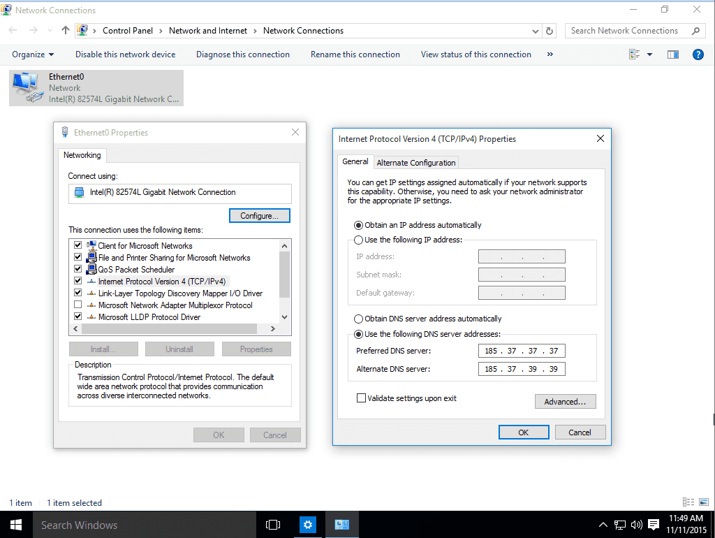Click Diagnose this connection

pyautogui.click(x=242, y=54)
